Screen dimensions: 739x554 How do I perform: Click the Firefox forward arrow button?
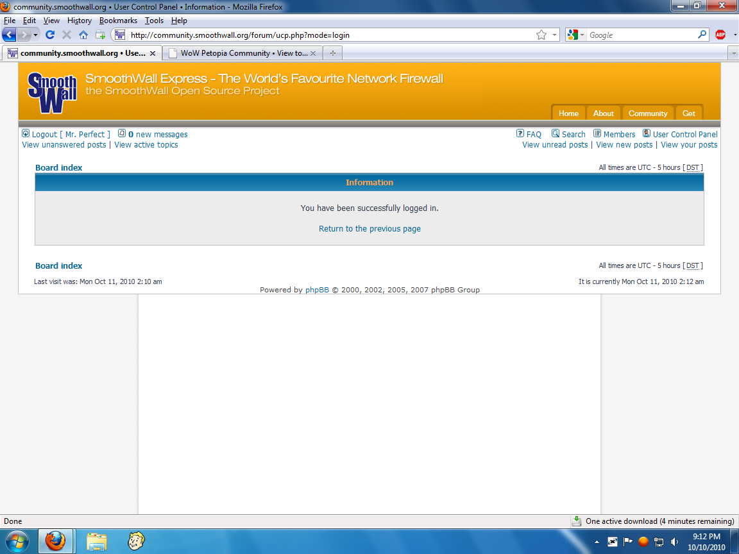[24, 35]
